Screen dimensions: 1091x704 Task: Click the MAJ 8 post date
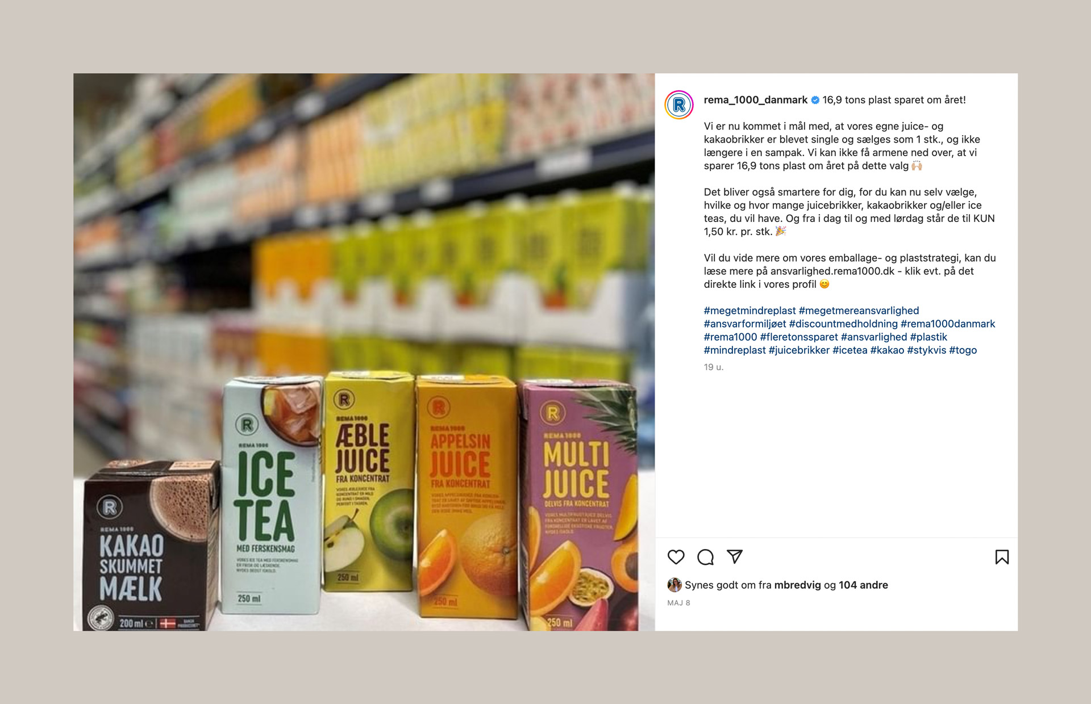click(x=678, y=603)
